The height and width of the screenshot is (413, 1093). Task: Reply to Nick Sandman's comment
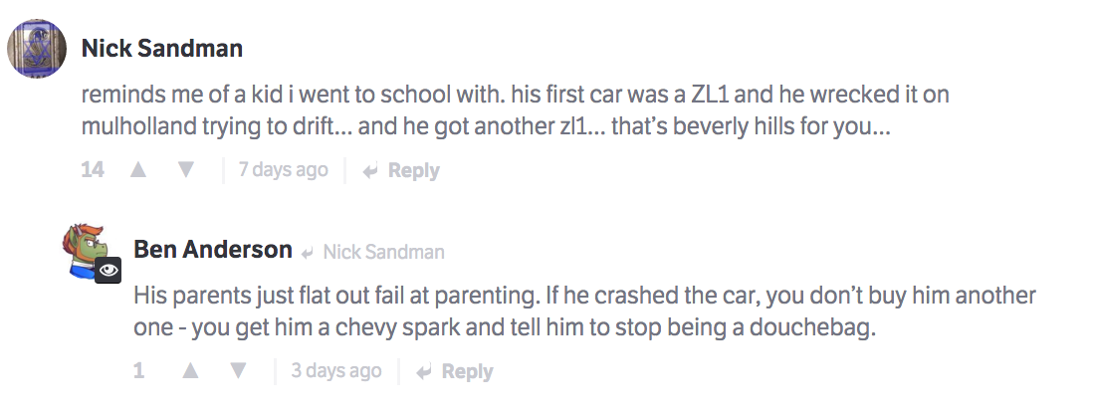[401, 170]
